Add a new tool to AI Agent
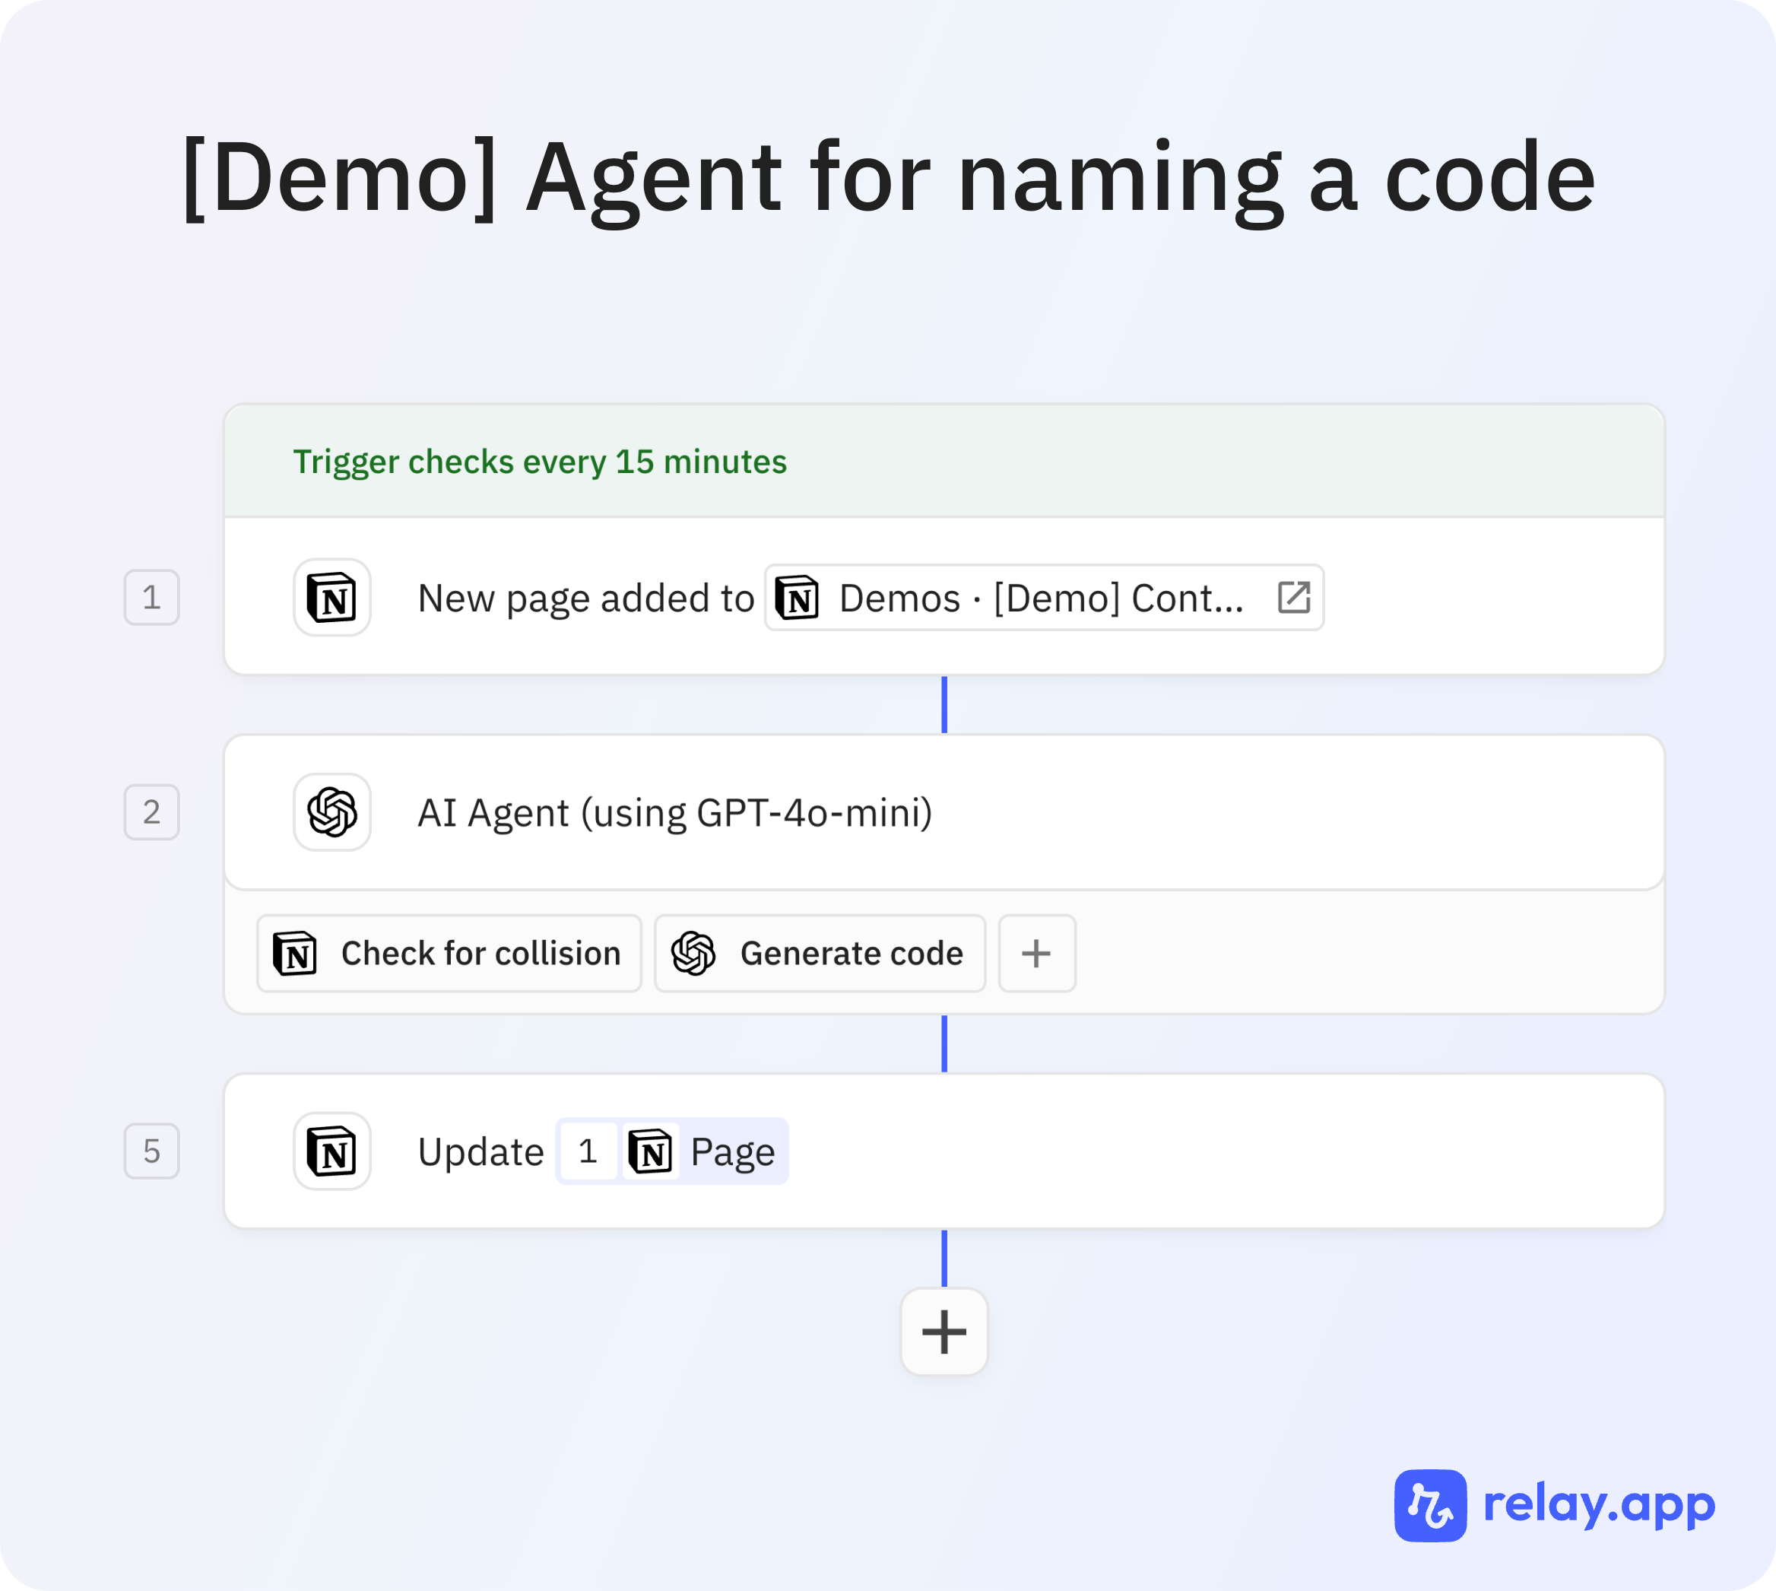This screenshot has height=1591, width=1776. click(1036, 954)
